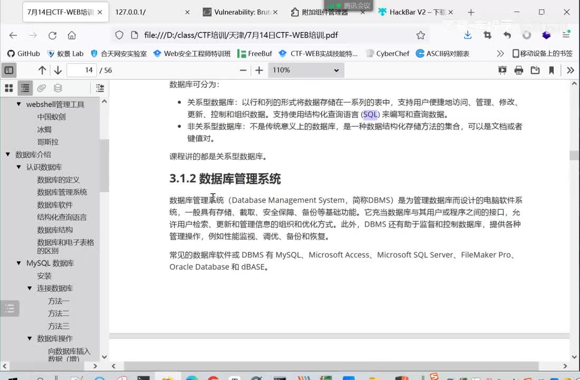
Task: Open 安装 outline entry
Action: point(44,276)
